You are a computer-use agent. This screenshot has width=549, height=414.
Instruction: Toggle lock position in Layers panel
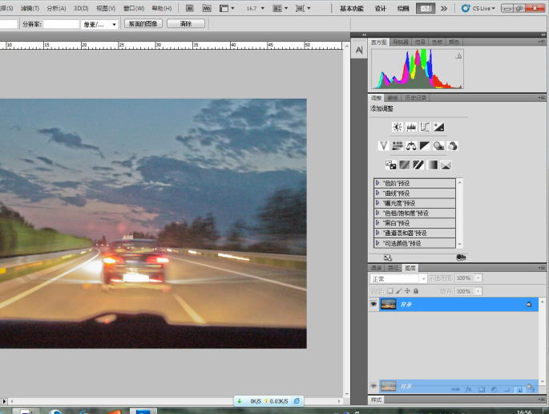[408, 290]
